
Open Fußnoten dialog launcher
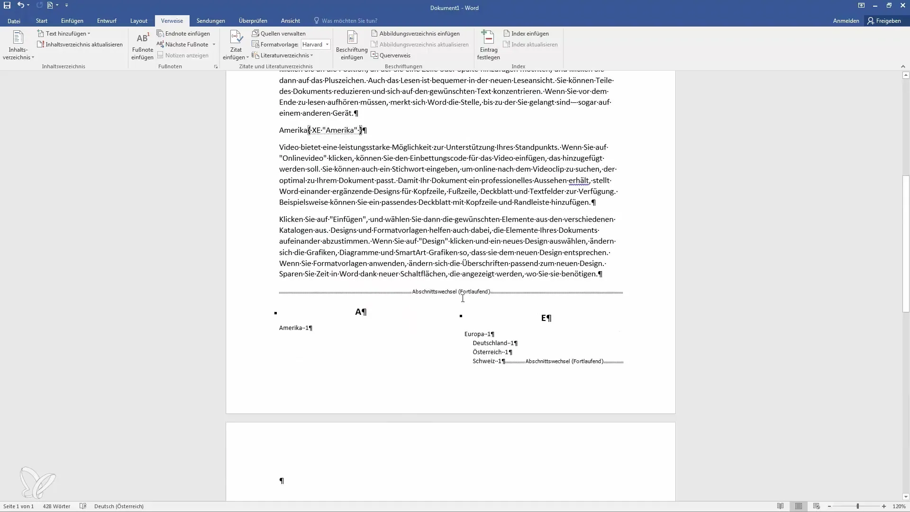(x=216, y=67)
